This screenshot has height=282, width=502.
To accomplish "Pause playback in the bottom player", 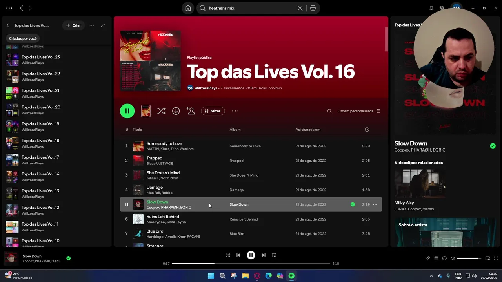I will coord(251,255).
